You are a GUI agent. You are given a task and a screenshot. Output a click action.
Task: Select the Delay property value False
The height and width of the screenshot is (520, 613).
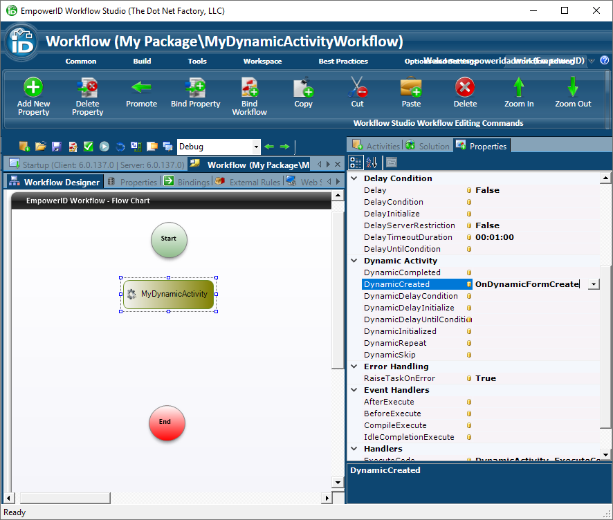click(487, 190)
